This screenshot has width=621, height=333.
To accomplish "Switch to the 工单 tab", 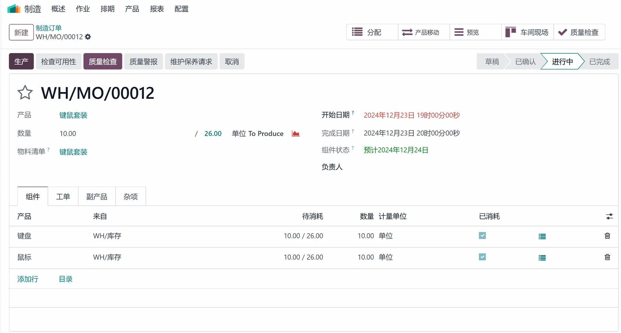I will coord(63,196).
